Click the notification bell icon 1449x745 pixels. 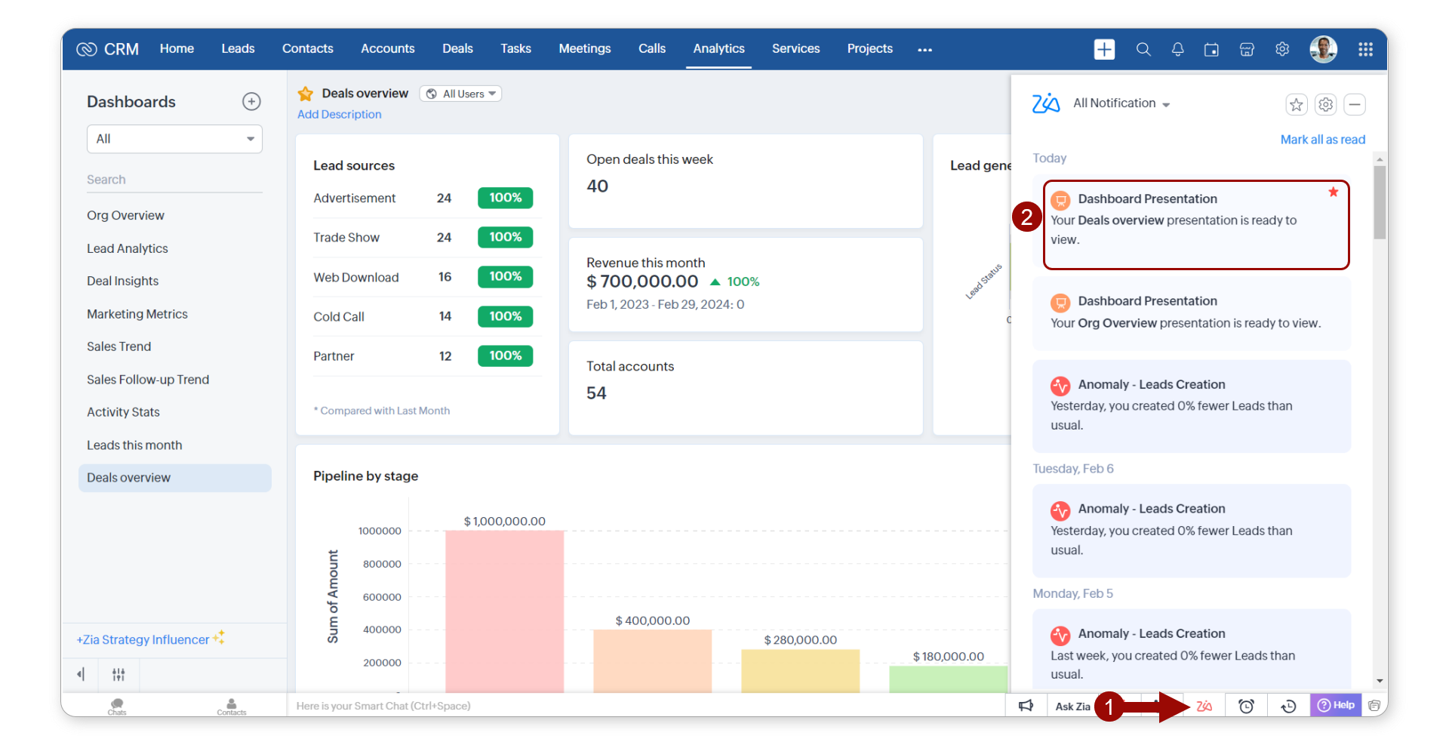click(x=1177, y=50)
